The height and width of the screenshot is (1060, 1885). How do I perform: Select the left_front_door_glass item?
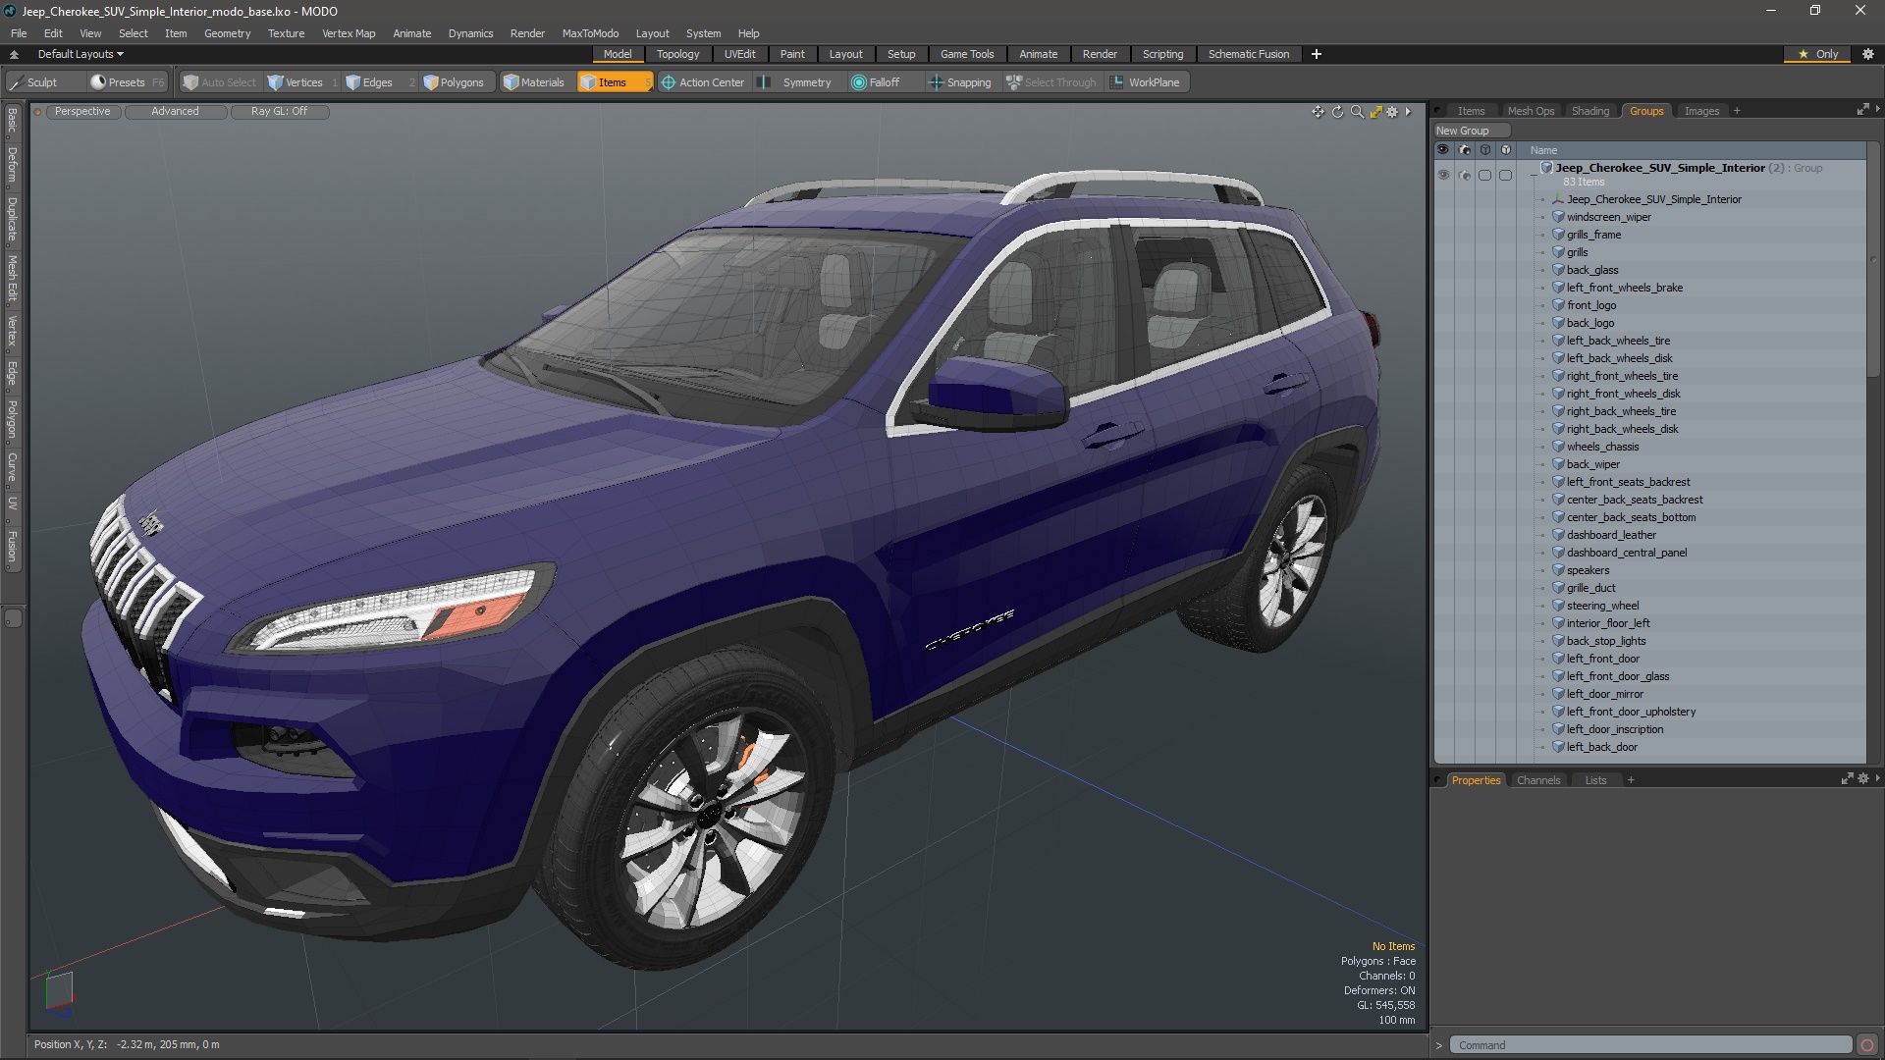click(1618, 676)
